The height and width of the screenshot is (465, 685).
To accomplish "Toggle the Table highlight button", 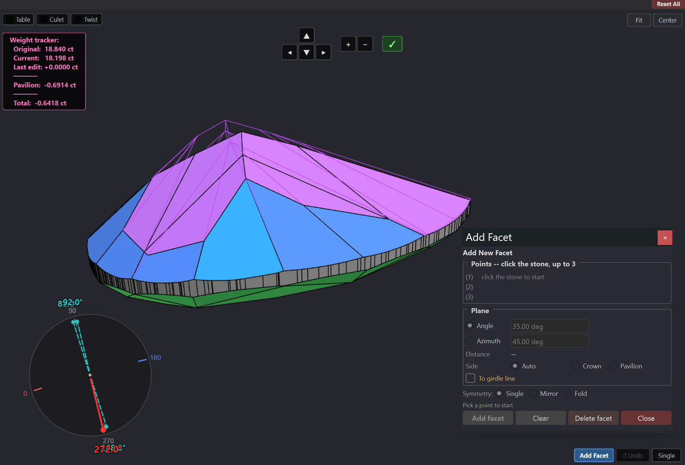I will click(19, 19).
